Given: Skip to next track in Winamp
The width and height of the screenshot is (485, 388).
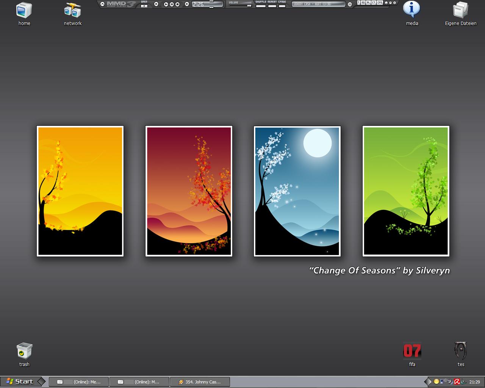Looking at the screenshot, I should 187,4.
